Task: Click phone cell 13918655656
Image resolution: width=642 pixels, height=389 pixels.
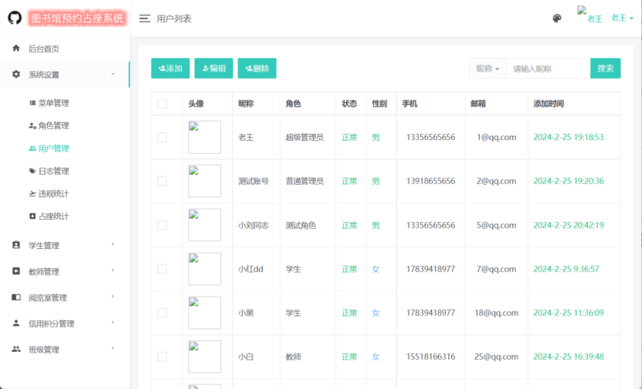Action: click(430, 181)
